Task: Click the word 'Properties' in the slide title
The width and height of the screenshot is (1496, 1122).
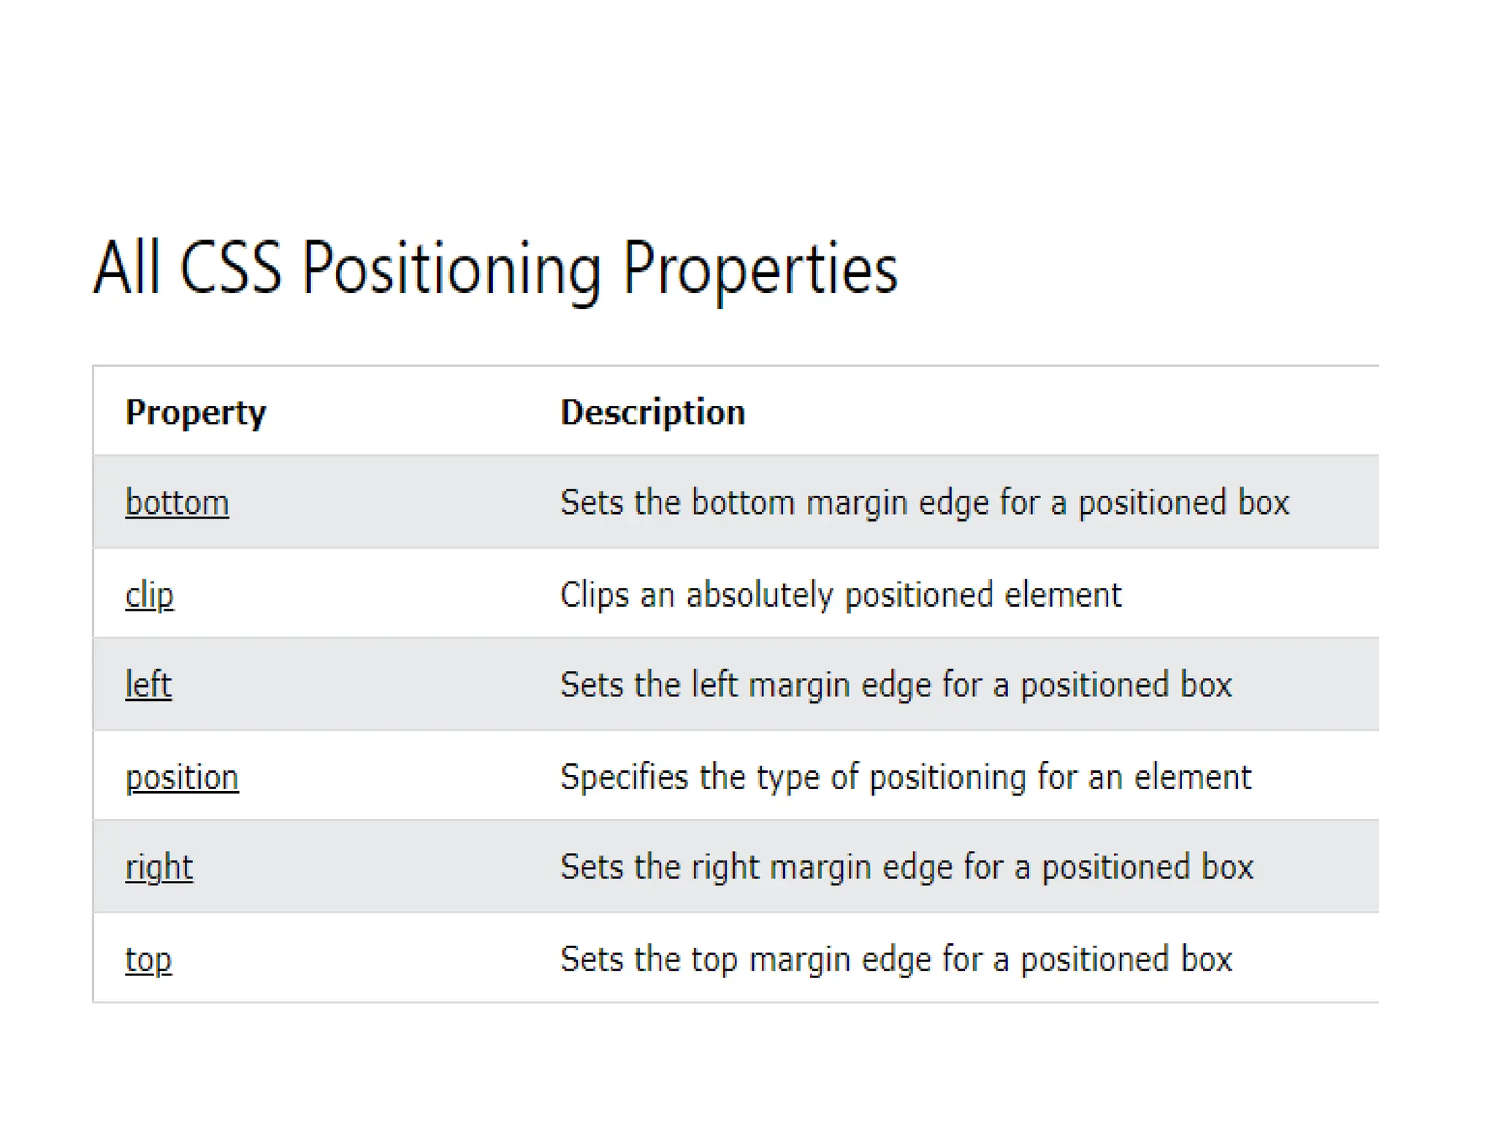Action: [760, 270]
